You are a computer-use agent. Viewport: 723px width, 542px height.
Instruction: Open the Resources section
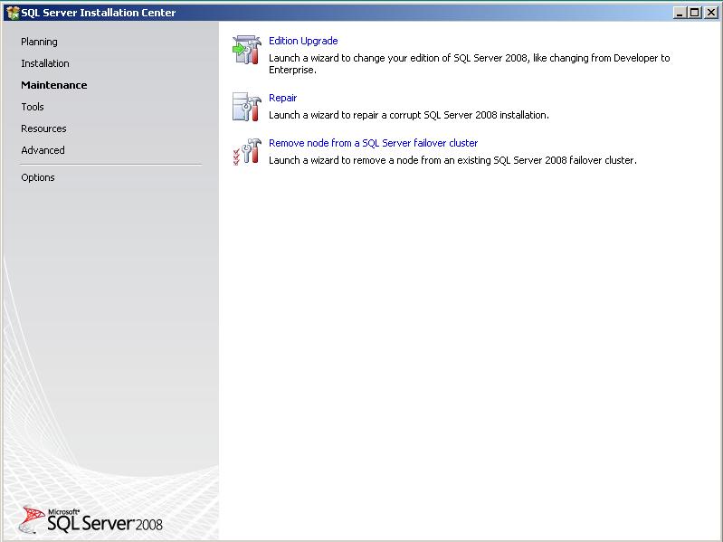click(x=43, y=128)
